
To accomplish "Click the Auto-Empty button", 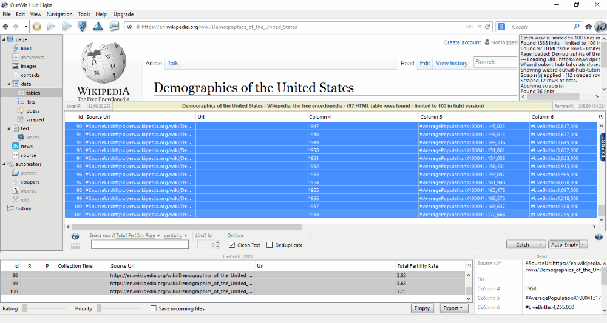I will tap(564, 245).
